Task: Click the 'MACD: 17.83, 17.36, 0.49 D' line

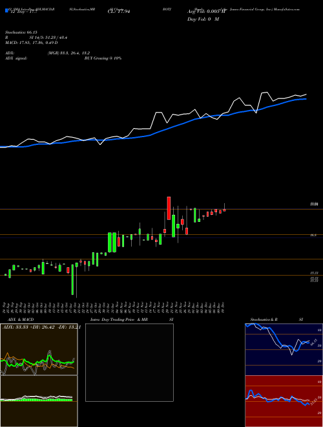Action: (x=31, y=43)
